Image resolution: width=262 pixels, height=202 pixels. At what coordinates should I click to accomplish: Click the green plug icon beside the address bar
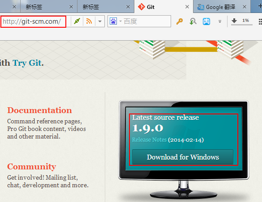pos(77,21)
